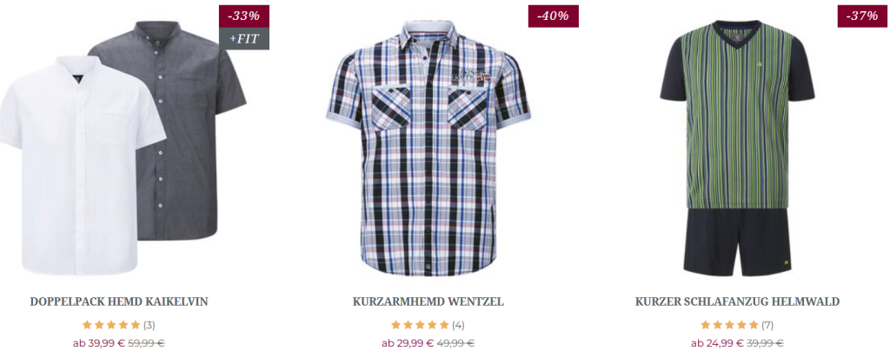This screenshot has height=351, width=890.
Task: Click the striped green pajama top image
Action: (737, 114)
